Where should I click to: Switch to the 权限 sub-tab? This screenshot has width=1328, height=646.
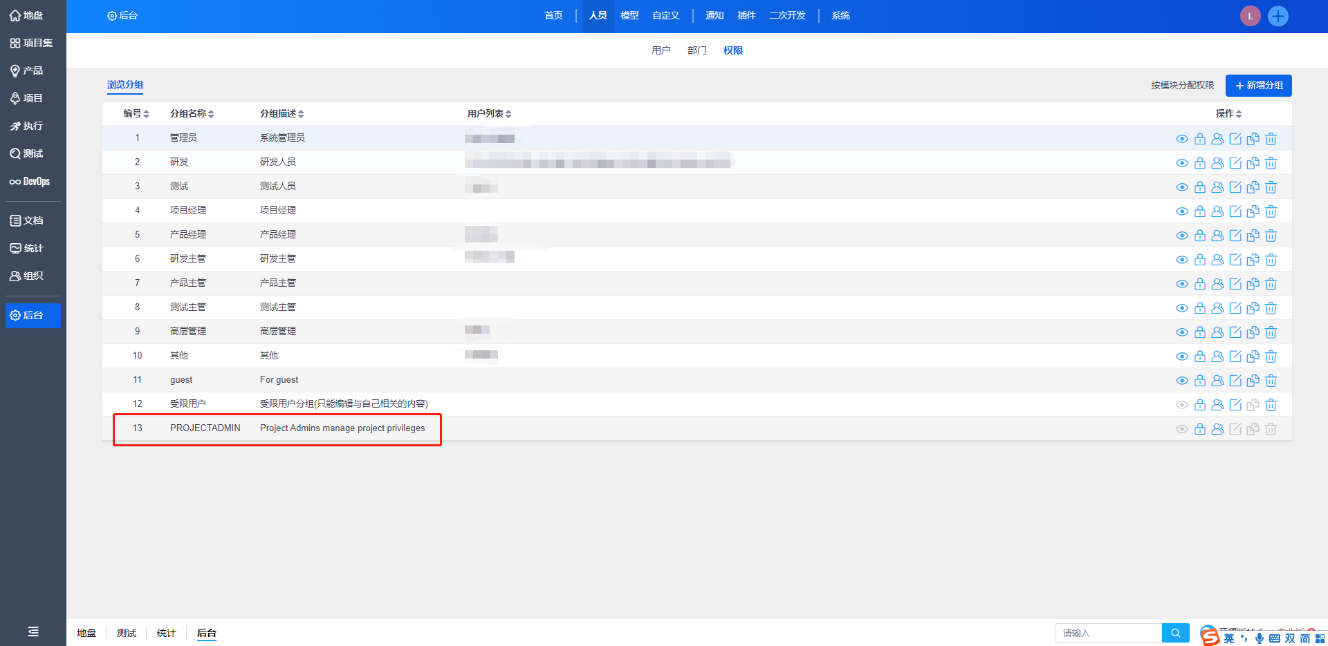tap(733, 50)
